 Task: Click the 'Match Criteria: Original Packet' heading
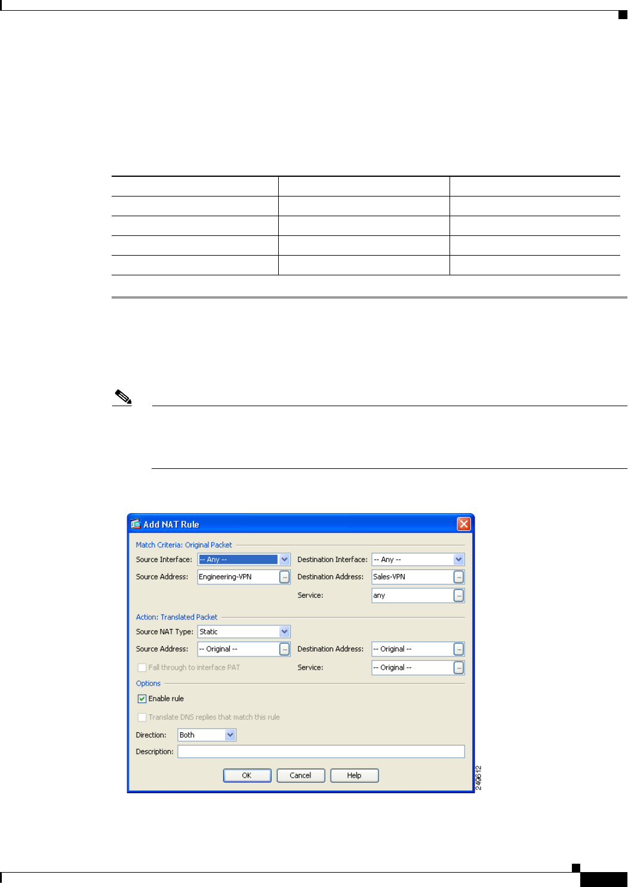point(184,545)
